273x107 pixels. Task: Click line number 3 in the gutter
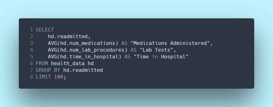(x=31, y=43)
